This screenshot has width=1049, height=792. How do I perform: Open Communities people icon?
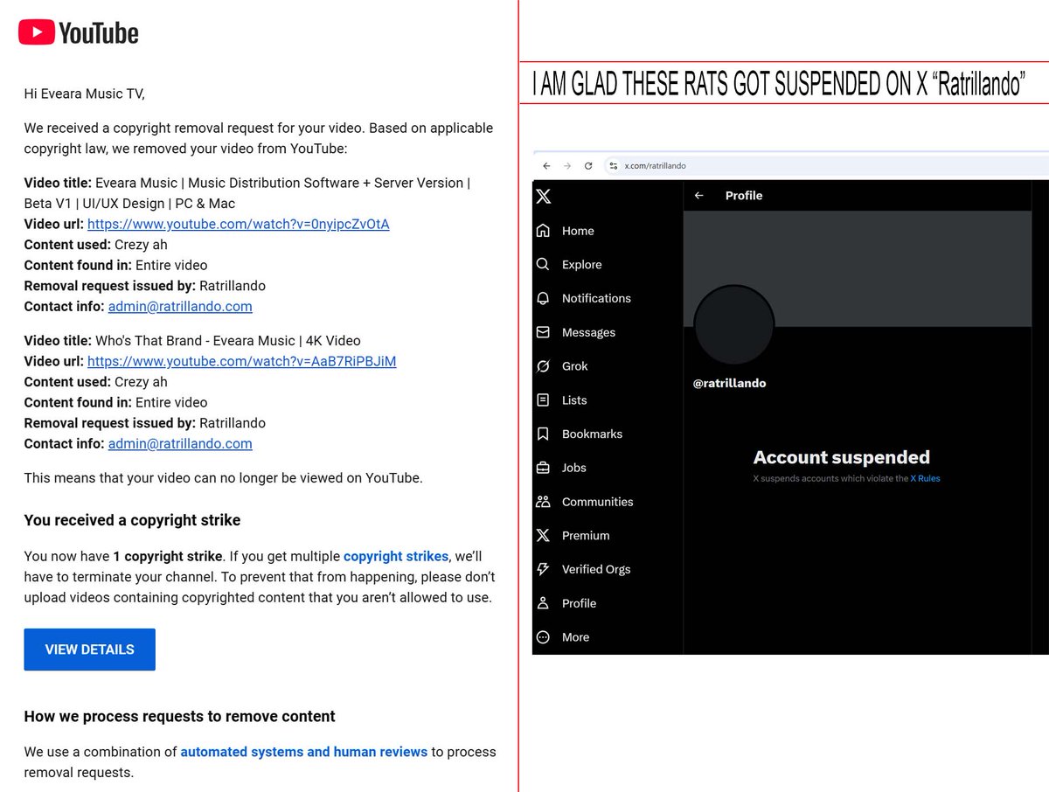click(543, 502)
